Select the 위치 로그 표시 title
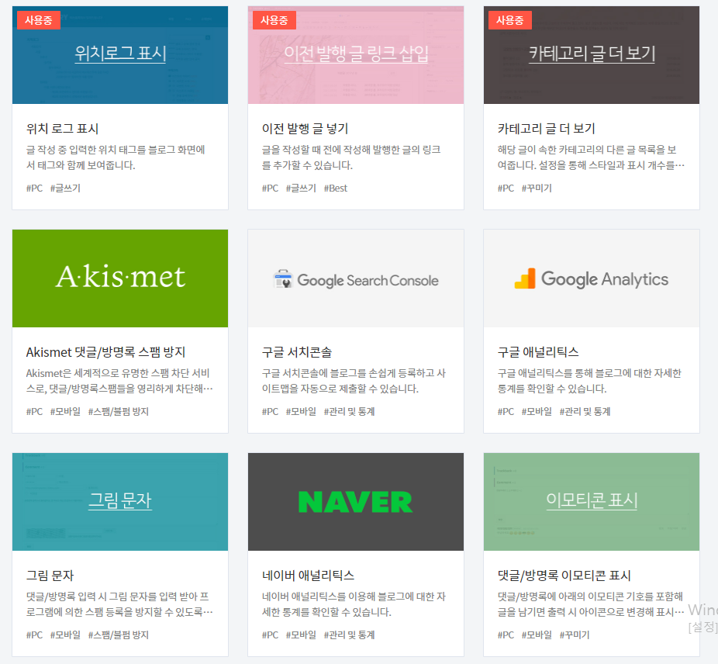The height and width of the screenshot is (664, 718). pos(62,129)
